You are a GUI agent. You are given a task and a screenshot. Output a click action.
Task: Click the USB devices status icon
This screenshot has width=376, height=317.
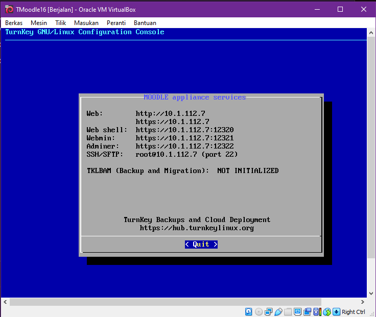pyautogui.click(x=278, y=312)
